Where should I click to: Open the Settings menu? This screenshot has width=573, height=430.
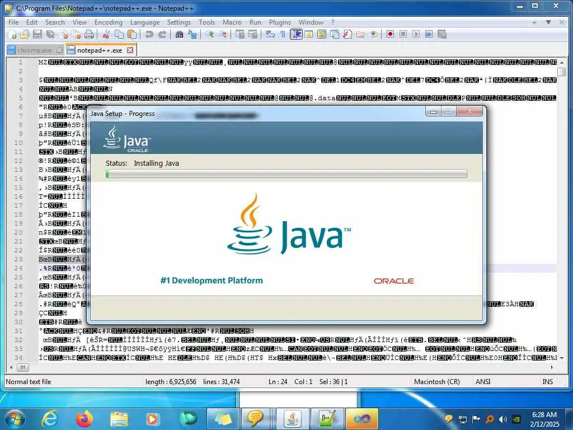click(x=179, y=22)
